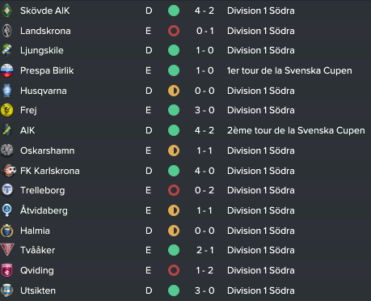Click the Qviding maroon shield badge

pos(7,270)
